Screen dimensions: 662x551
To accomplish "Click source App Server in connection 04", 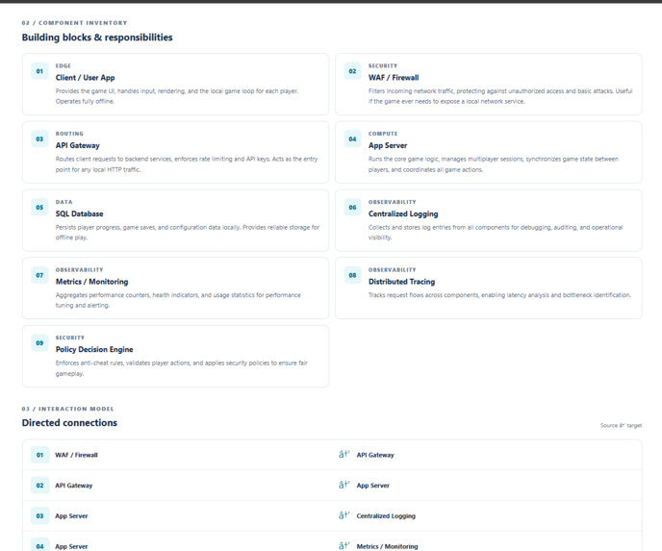I will pyautogui.click(x=71, y=546).
